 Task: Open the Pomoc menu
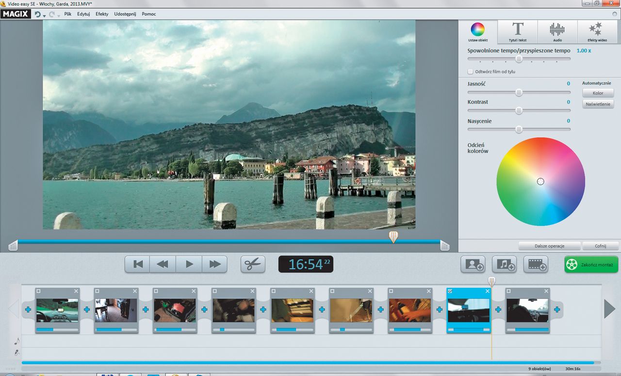[149, 14]
